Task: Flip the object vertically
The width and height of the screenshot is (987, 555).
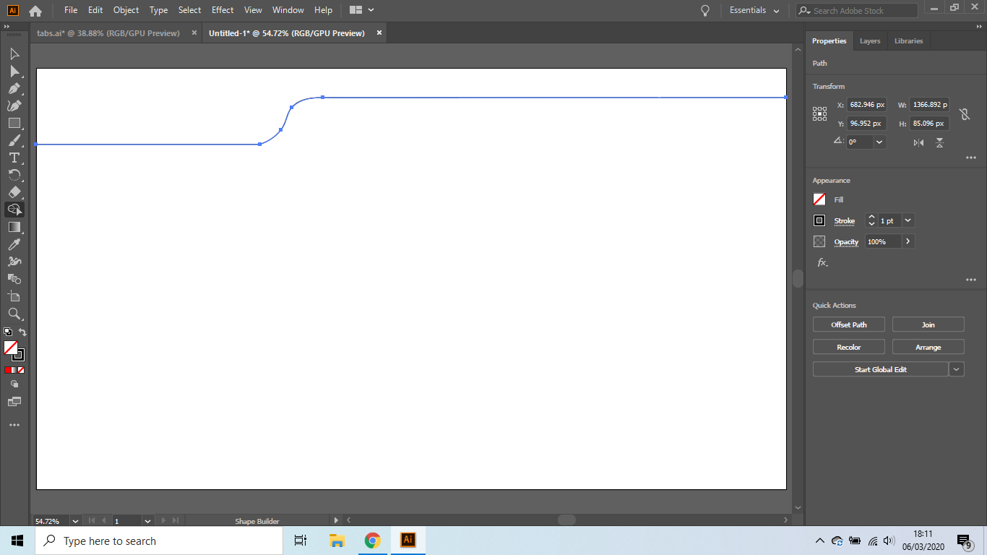Action: pyautogui.click(x=939, y=142)
